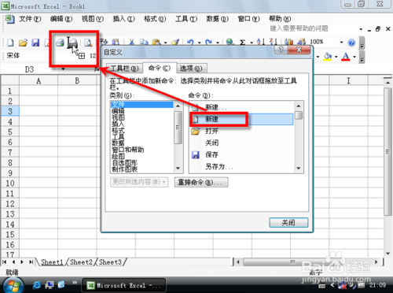Viewport: 393px width, 293px height.
Task: Open the Paste options dropdown arrow
Action: [x=165, y=43]
